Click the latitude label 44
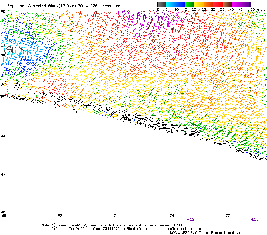This screenshot has height=235, width=267. [3, 136]
